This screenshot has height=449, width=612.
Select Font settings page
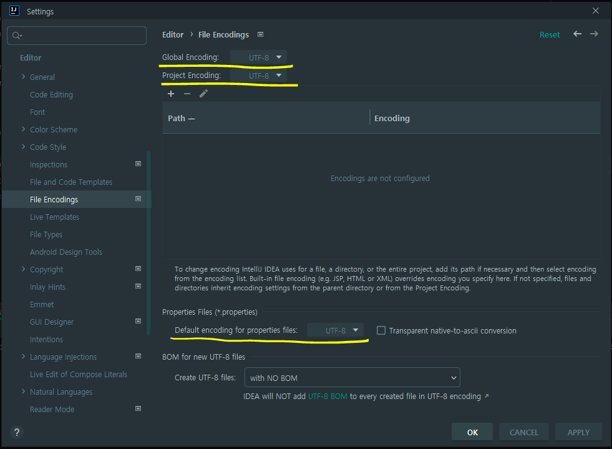37,112
